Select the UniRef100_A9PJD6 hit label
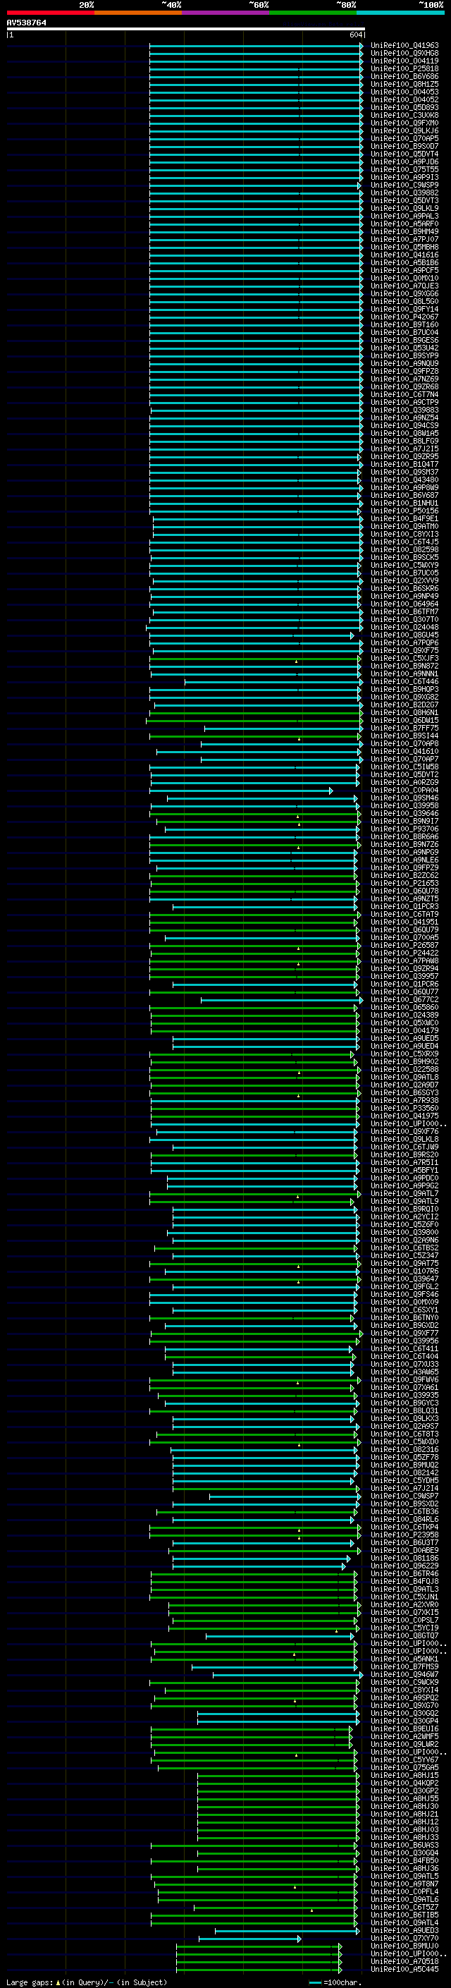The image size is (451, 1988). pos(404,162)
